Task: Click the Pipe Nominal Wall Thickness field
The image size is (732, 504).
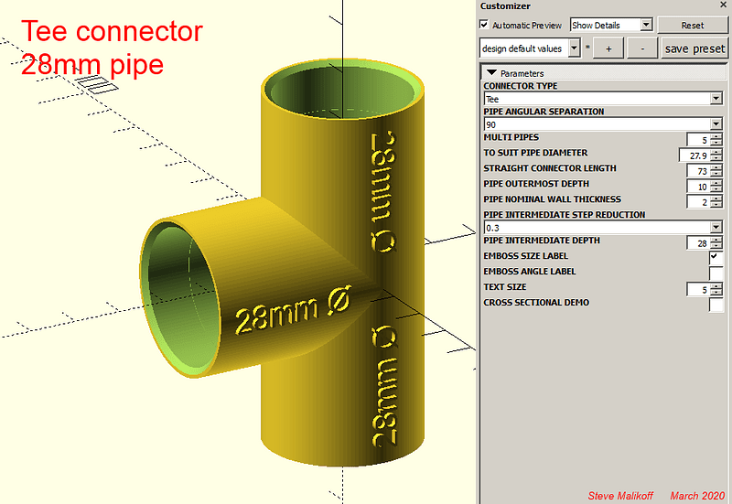Action: coord(698,202)
